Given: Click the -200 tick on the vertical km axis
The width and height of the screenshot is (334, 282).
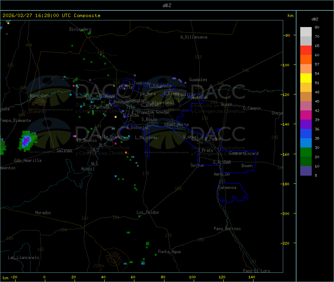Looking at the screenshot, I should click(x=285, y=213).
